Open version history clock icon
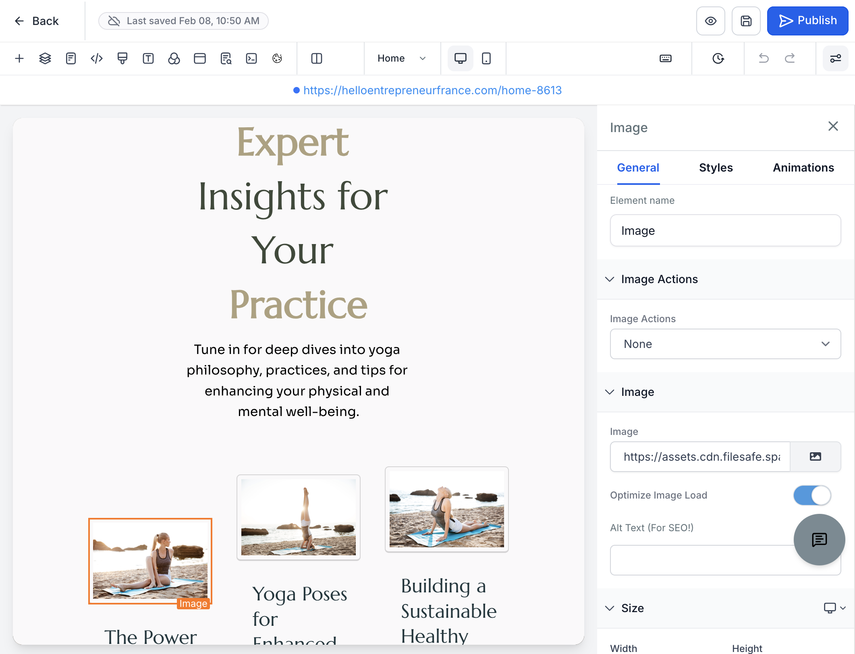 718,58
